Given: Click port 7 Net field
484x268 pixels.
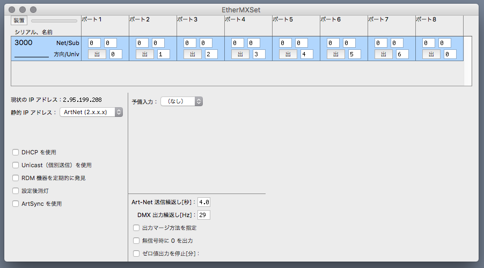Looking at the screenshot, I should [381, 43].
